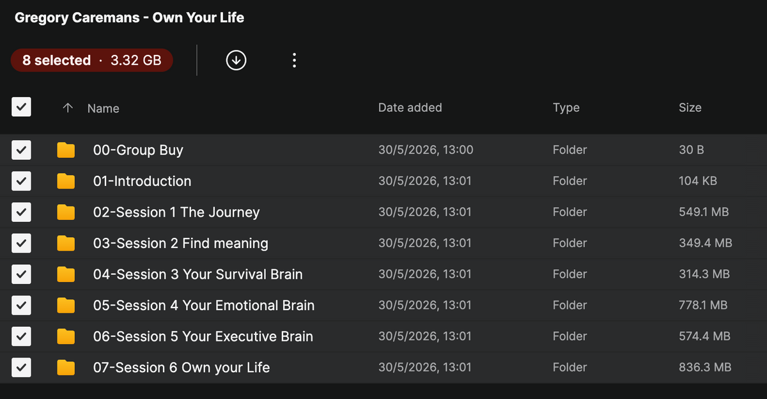Open the three-dot more options menu
Viewport: 767px width, 399px height.
(294, 60)
